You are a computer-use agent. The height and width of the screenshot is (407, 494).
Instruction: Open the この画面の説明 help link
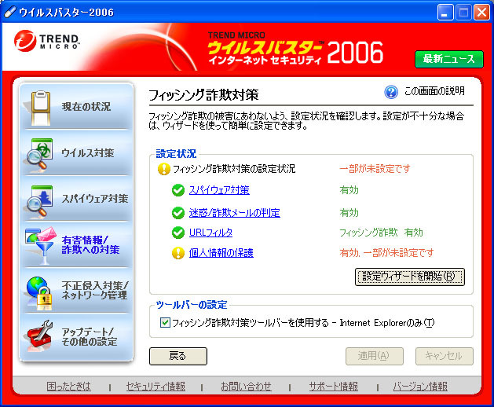click(x=434, y=91)
